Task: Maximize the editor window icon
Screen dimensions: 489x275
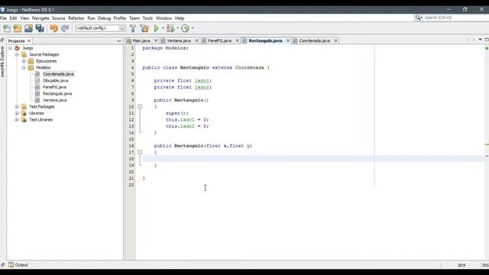Action: click(486, 40)
